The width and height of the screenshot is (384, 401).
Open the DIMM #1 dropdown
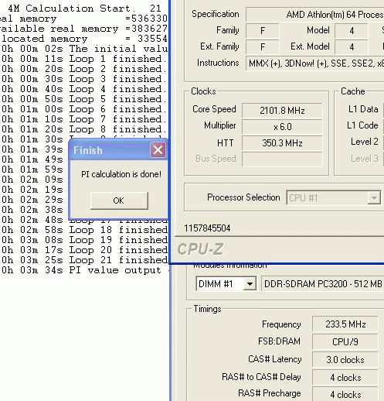[250, 284]
